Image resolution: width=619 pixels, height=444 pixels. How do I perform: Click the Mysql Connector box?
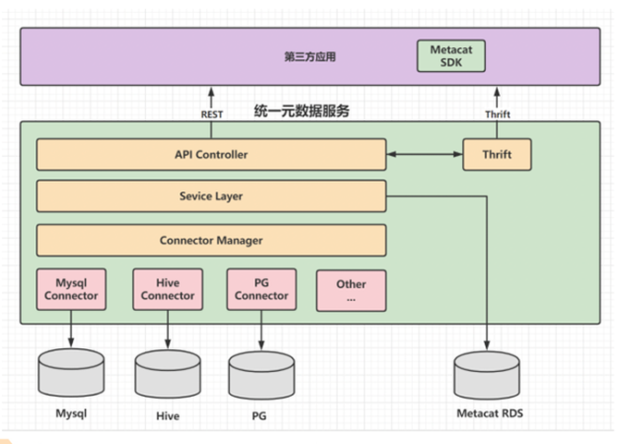[71, 290]
